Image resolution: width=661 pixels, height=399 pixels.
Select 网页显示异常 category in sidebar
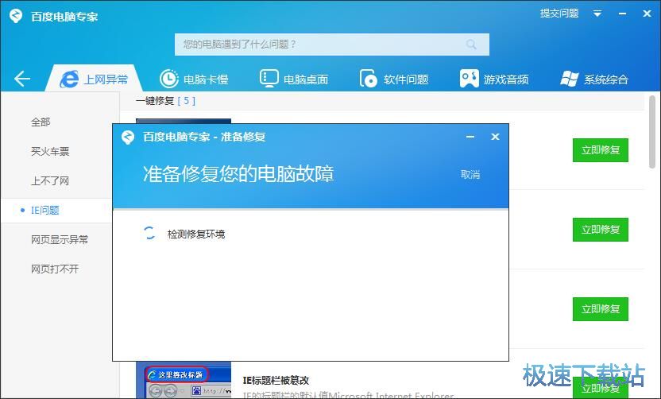[60, 239]
